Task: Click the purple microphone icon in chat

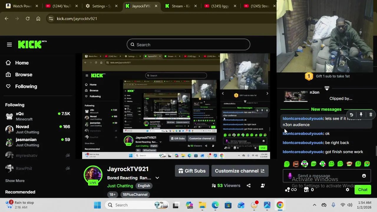Action: [290, 176]
